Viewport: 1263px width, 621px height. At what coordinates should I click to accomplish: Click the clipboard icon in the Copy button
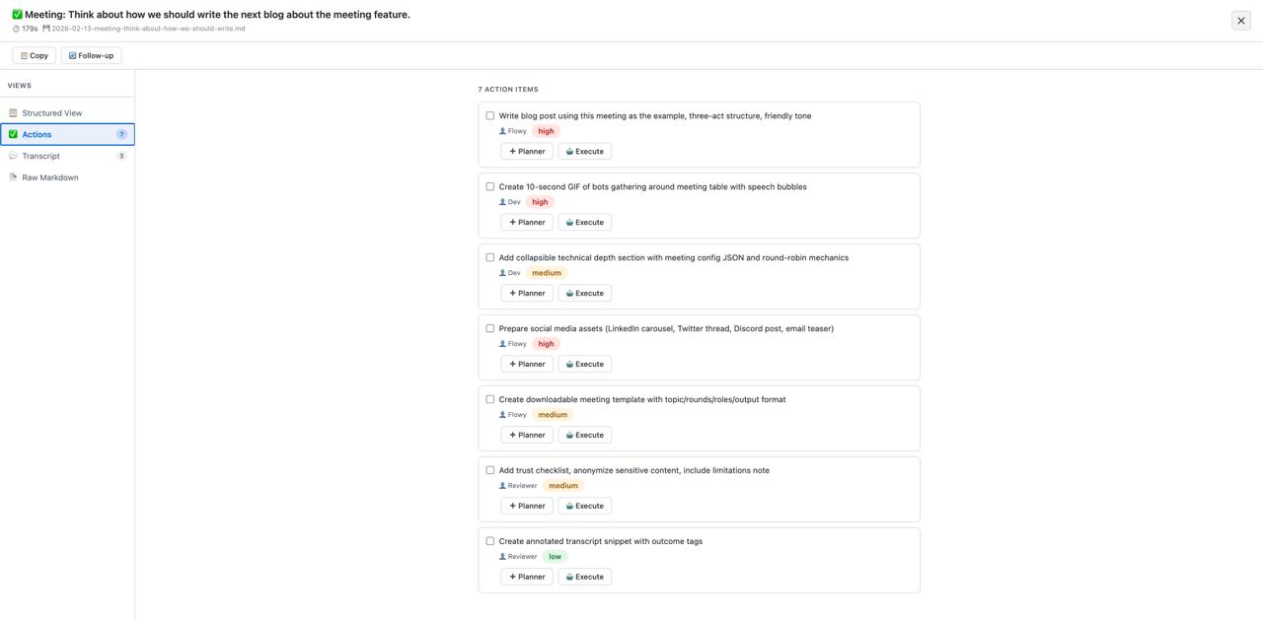24,55
